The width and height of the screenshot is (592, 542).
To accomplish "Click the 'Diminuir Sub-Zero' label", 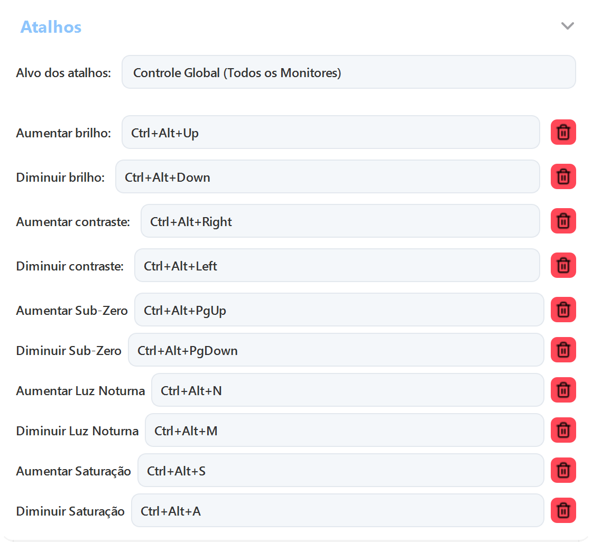I will click(x=69, y=350).
